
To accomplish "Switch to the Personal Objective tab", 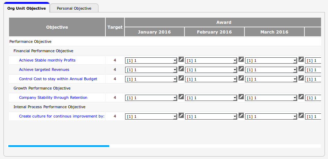I will [x=74, y=8].
